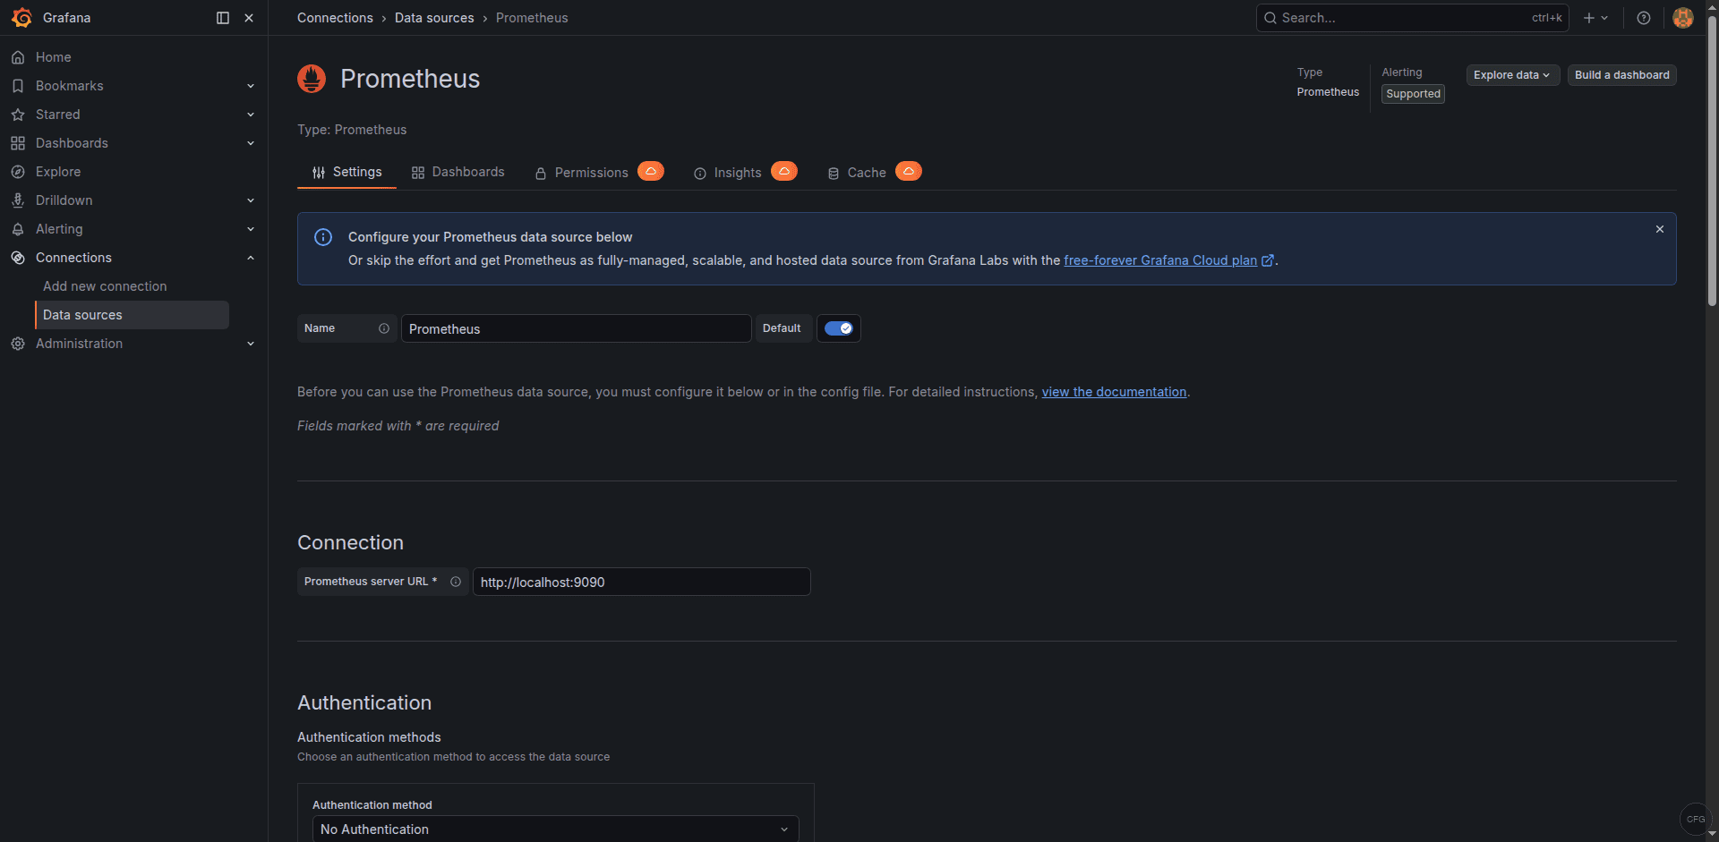Open the help question mark icon
Viewport: 1719px width, 842px height.
(x=1643, y=18)
